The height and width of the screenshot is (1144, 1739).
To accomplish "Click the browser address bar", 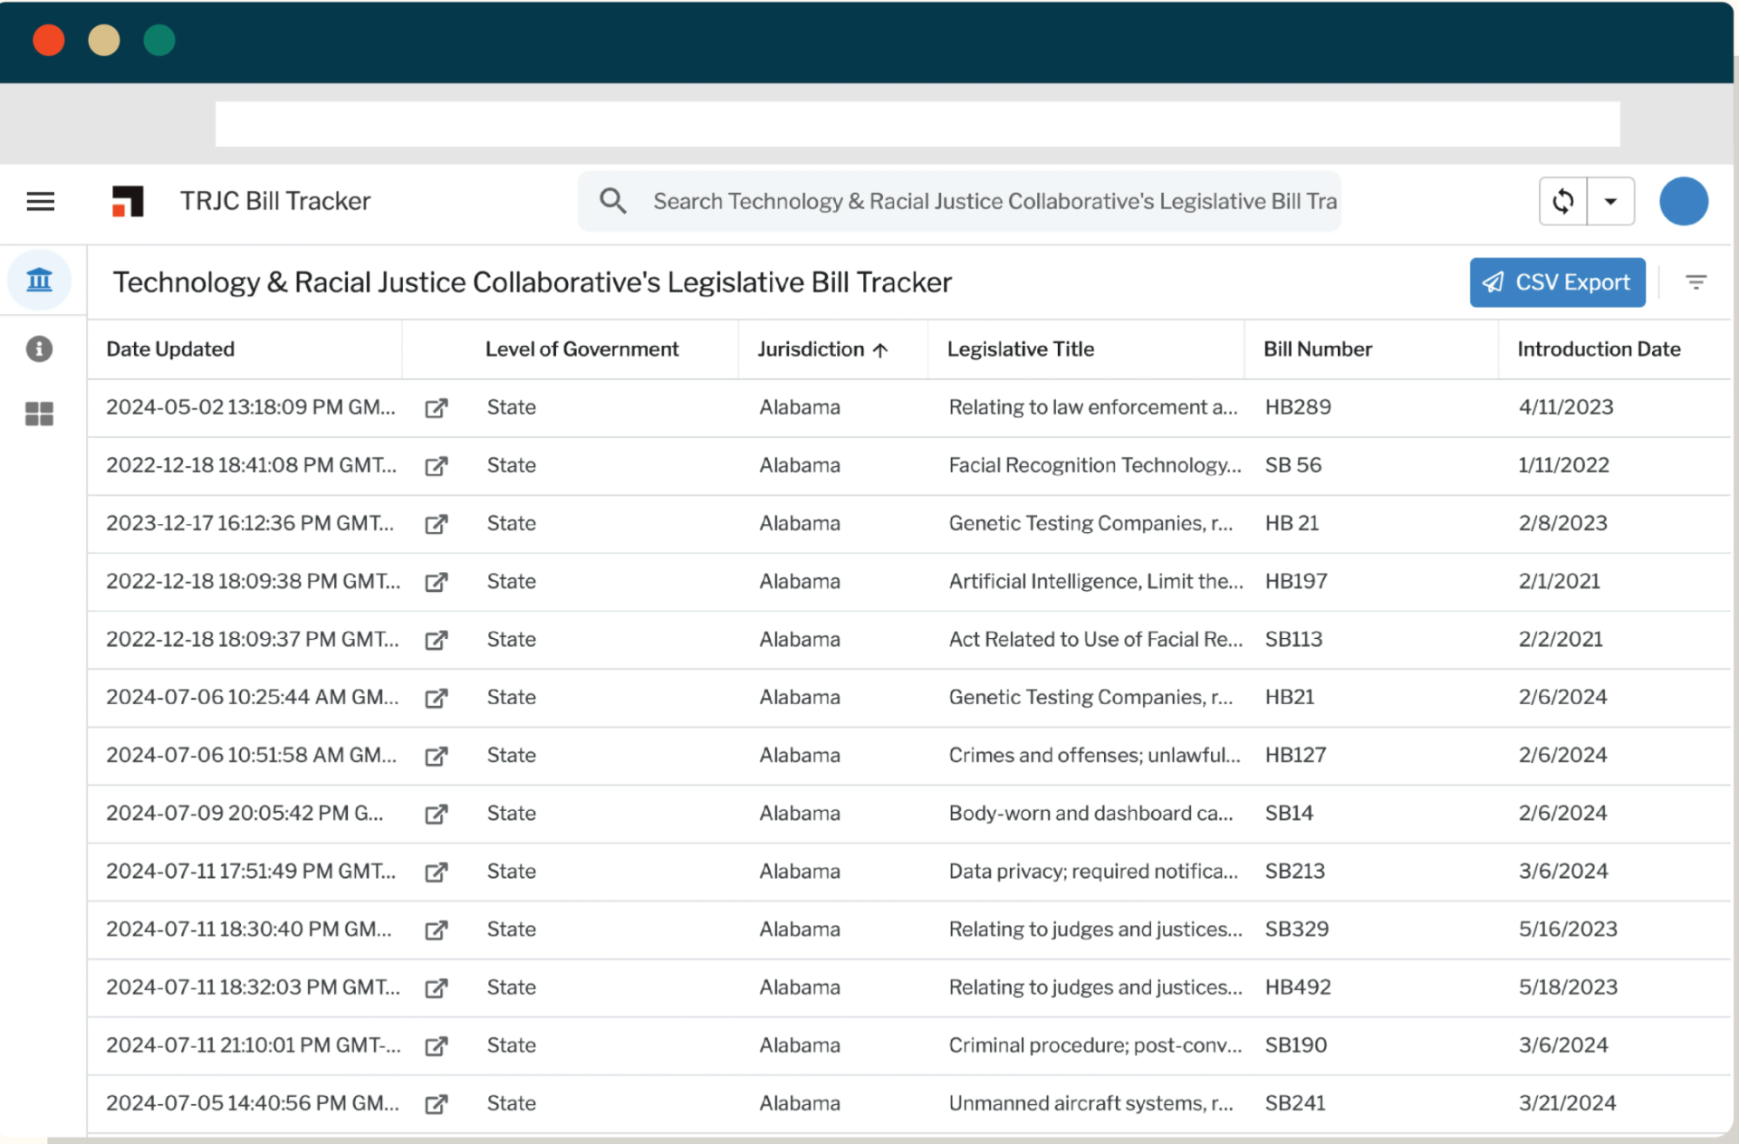I will tap(918, 124).
